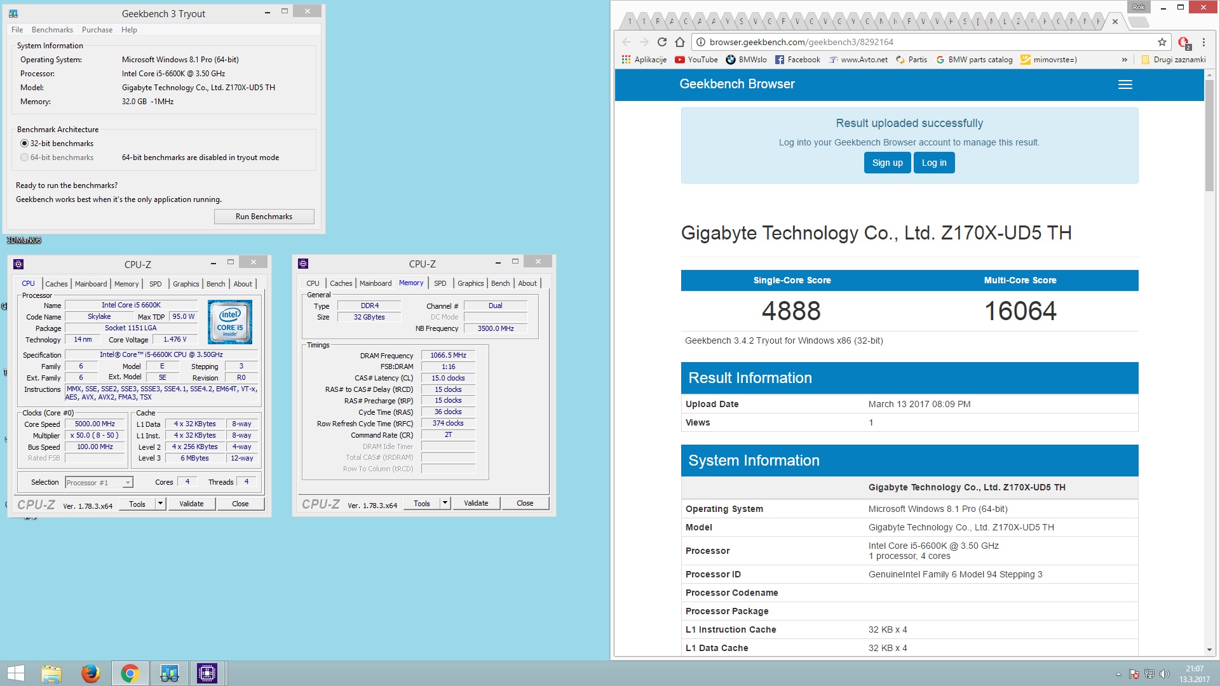
Task: Switch to About tab in Memory CPU-Z window
Action: pos(527,283)
